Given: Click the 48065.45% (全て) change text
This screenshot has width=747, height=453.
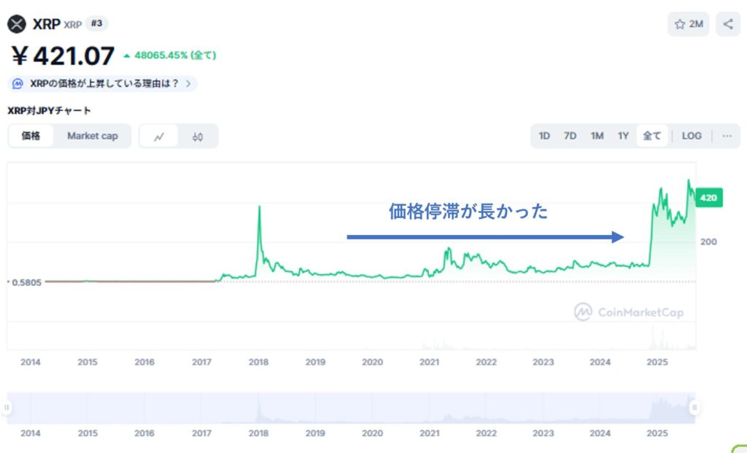Looking at the screenshot, I should [175, 55].
